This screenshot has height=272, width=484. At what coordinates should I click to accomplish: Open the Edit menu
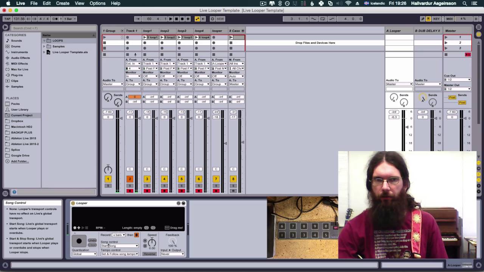[47, 3]
